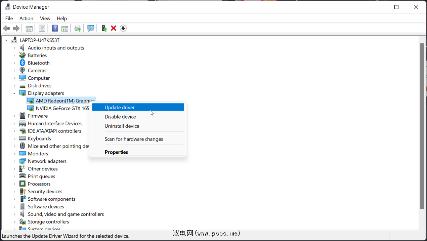Viewport: 427px width, 241px height.
Task: Click the Bluetooth category icon
Action: [23, 63]
